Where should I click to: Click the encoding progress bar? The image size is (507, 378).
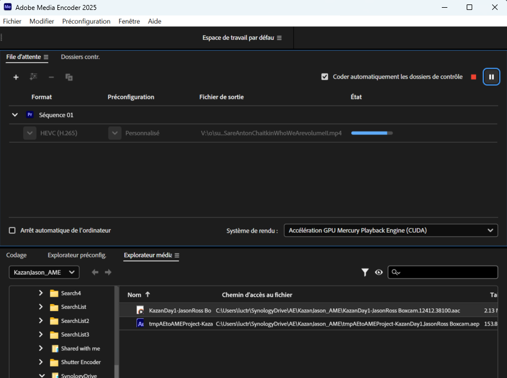coord(372,133)
